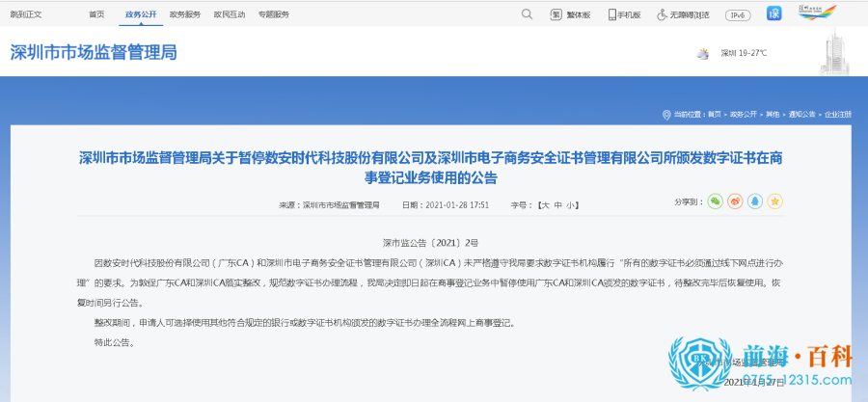
Task: Share to Weibo icon
Action: tap(735, 201)
